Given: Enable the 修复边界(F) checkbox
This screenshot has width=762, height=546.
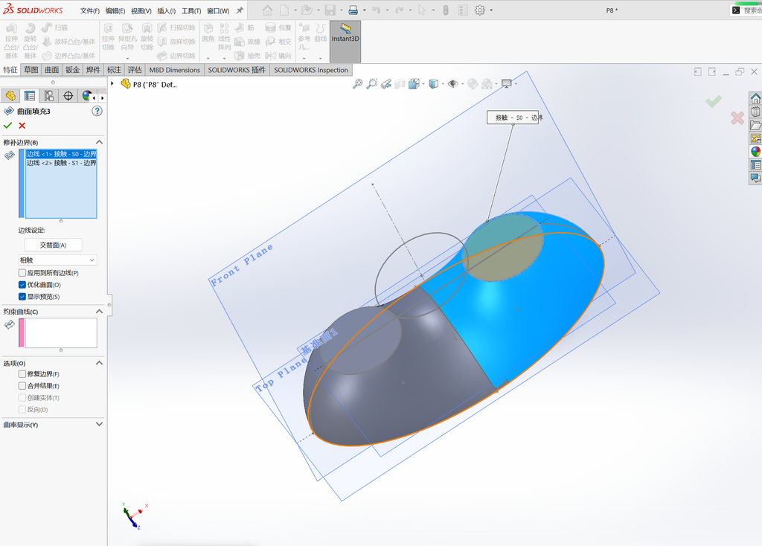Looking at the screenshot, I should [x=22, y=374].
